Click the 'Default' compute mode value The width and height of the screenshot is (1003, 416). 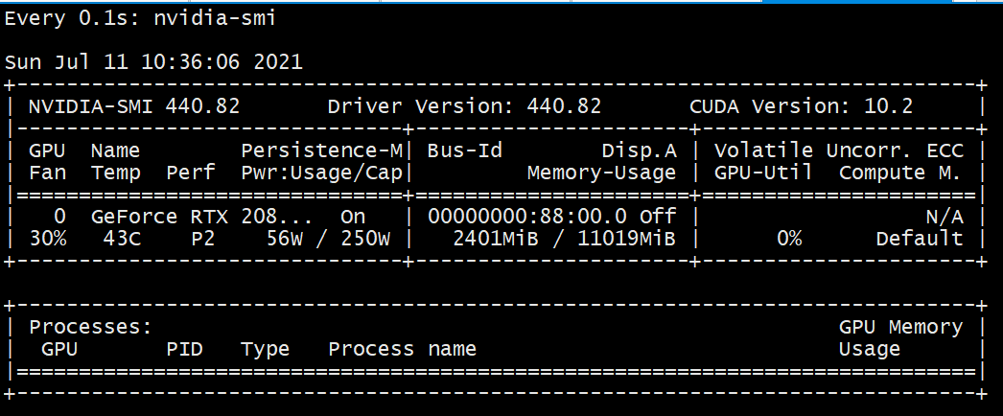920,239
